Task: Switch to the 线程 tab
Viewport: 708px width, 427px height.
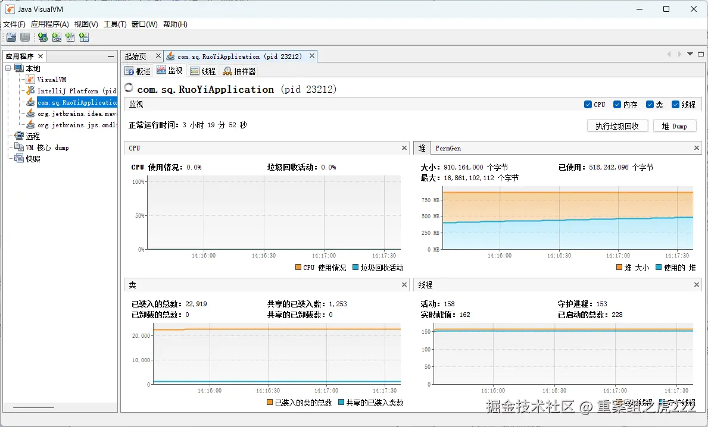Action: pyautogui.click(x=202, y=71)
